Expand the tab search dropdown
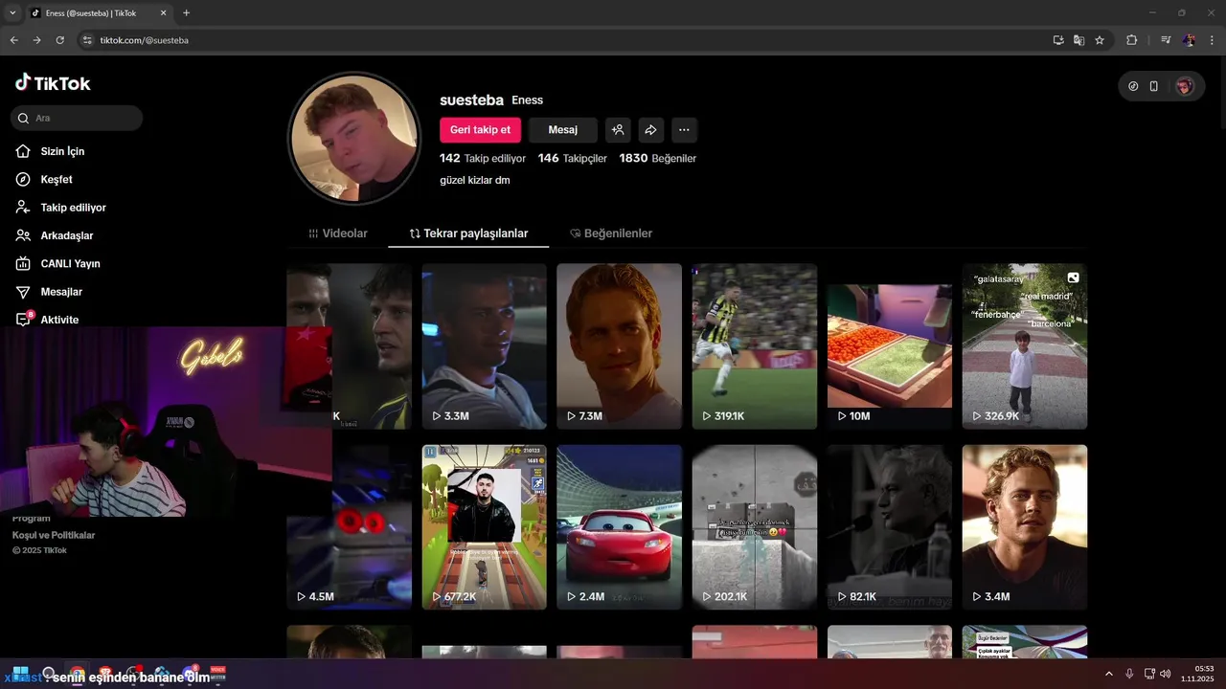Image resolution: width=1226 pixels, height=689 pixels. [x=11, y=13]
